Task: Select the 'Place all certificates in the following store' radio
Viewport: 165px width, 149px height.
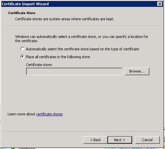Action: pyautogui.click(x=22, y=57)
